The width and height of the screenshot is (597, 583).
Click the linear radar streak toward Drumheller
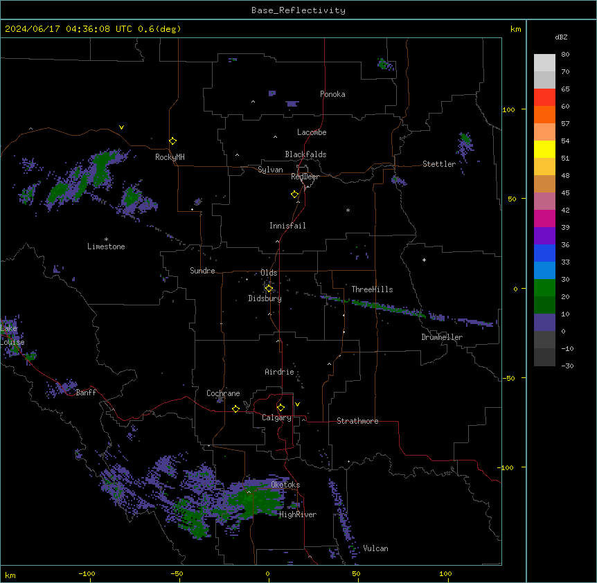pyautogui.click(x=409, y=312)
